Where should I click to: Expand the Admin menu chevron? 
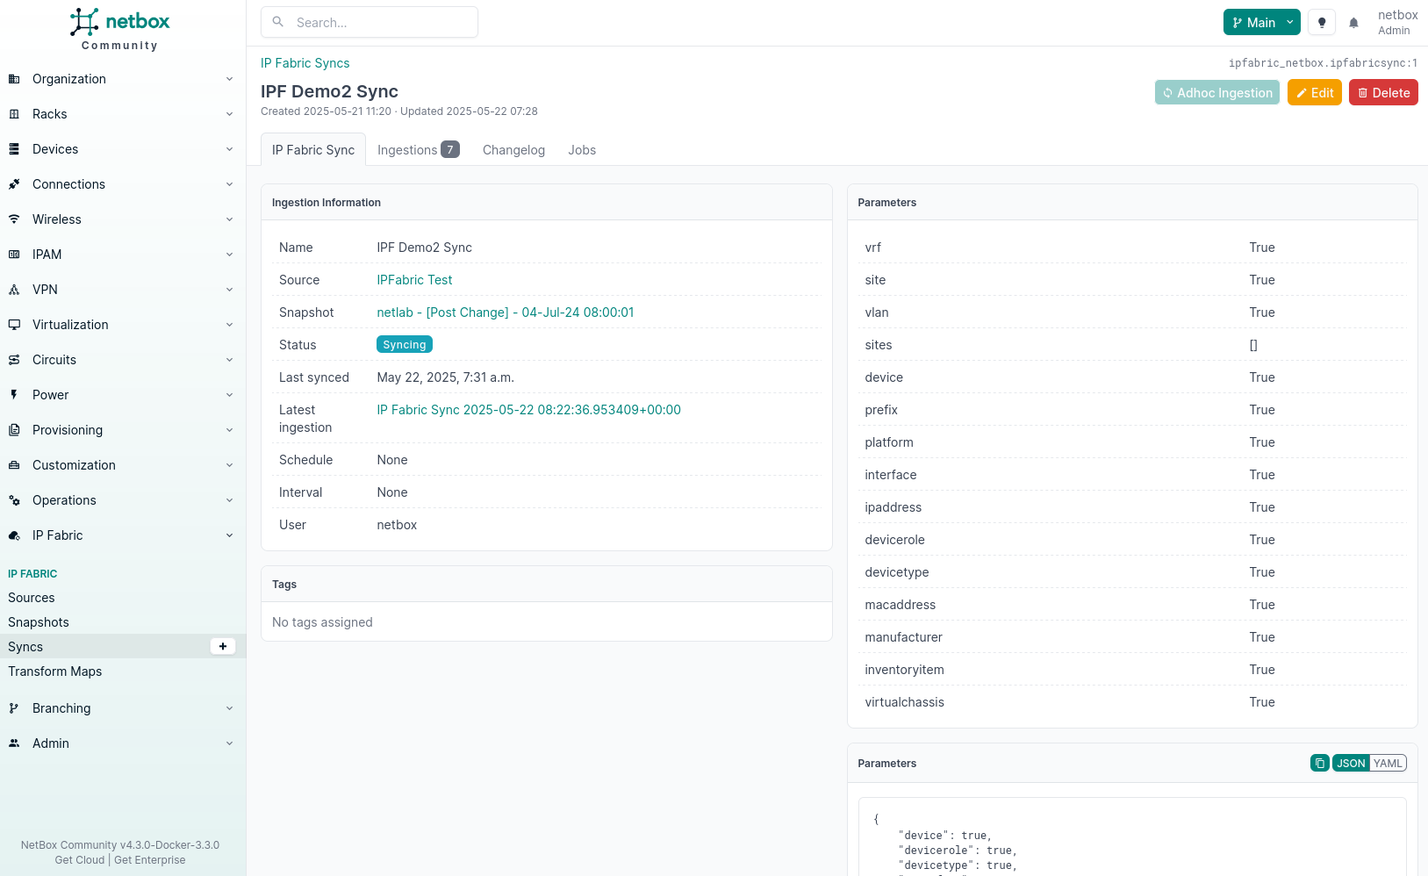click(229, 743)
